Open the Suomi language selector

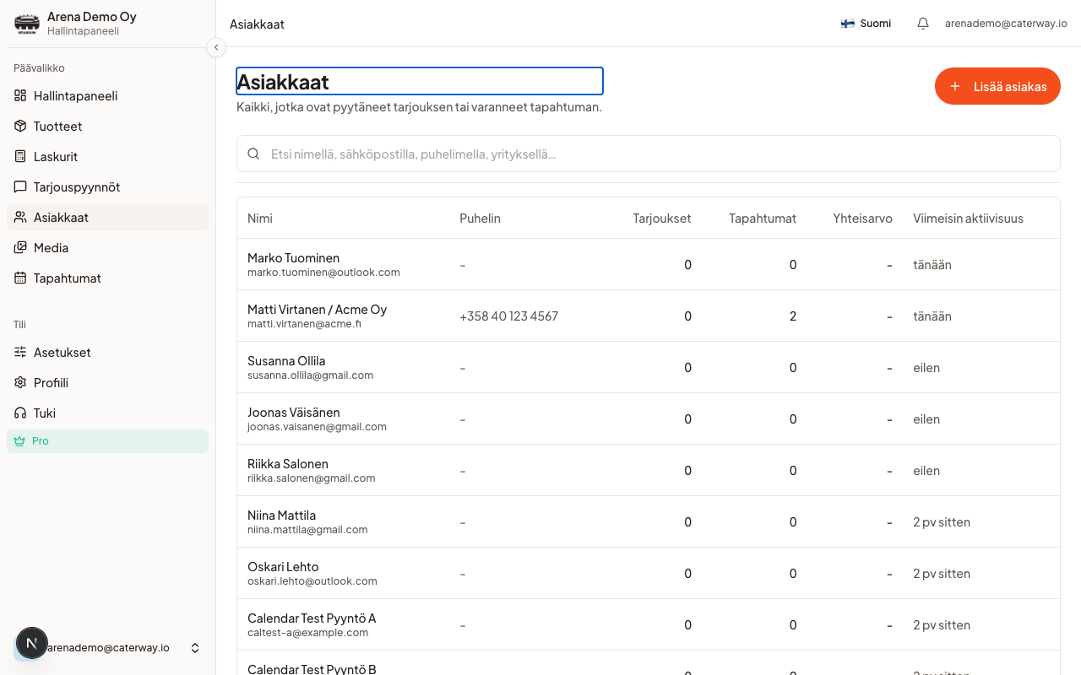click(866, 24)
